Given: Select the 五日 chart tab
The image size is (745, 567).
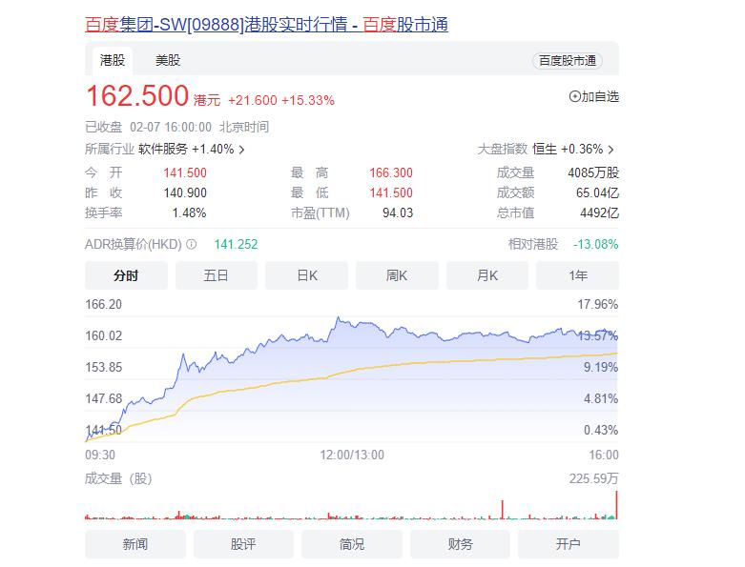Looking at the screenshot, I should [217, 275].
